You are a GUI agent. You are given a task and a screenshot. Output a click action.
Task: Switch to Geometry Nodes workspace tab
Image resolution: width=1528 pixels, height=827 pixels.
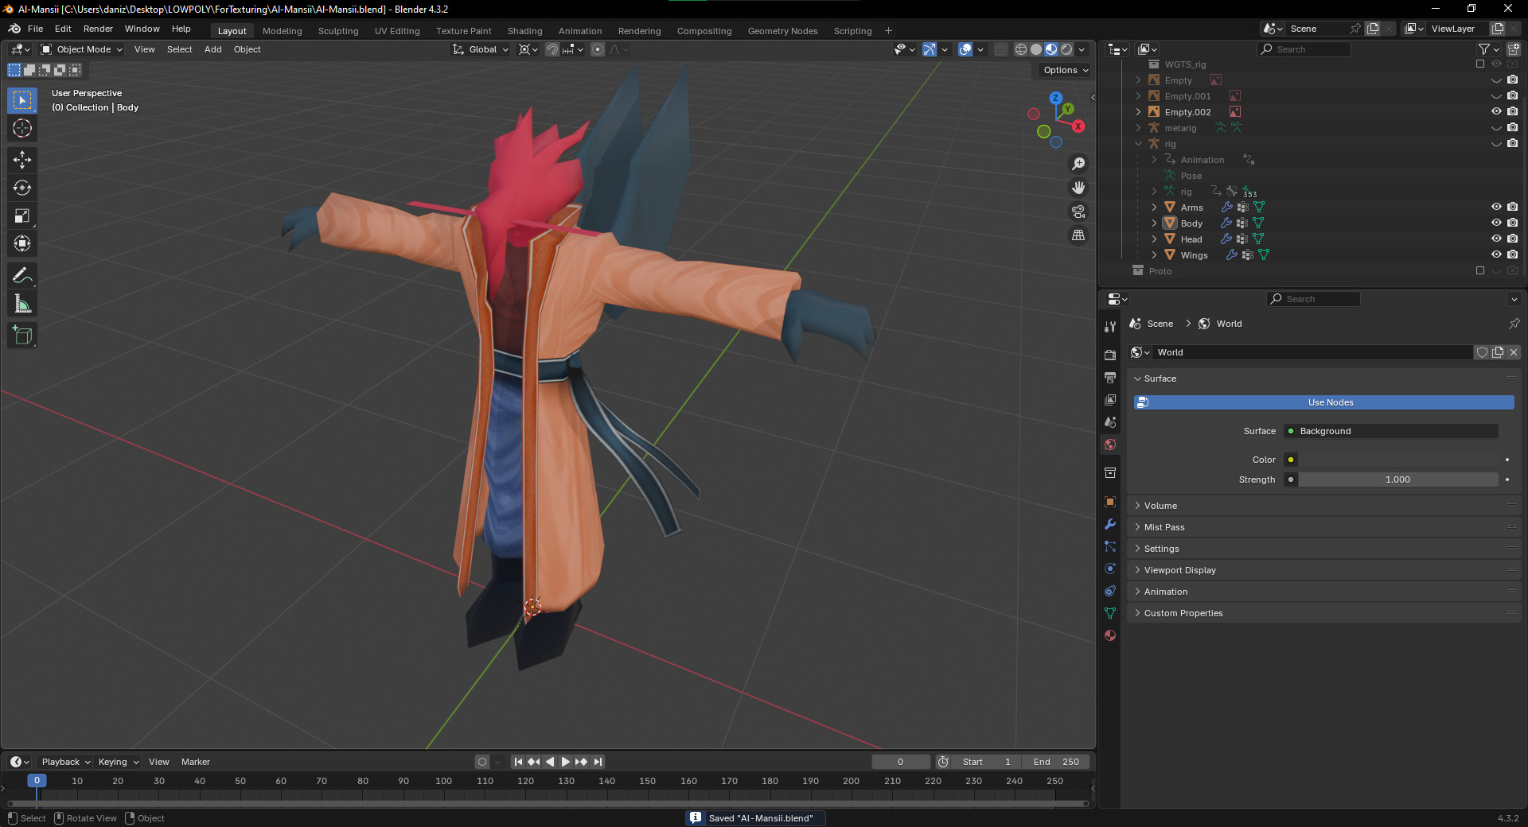782,31
